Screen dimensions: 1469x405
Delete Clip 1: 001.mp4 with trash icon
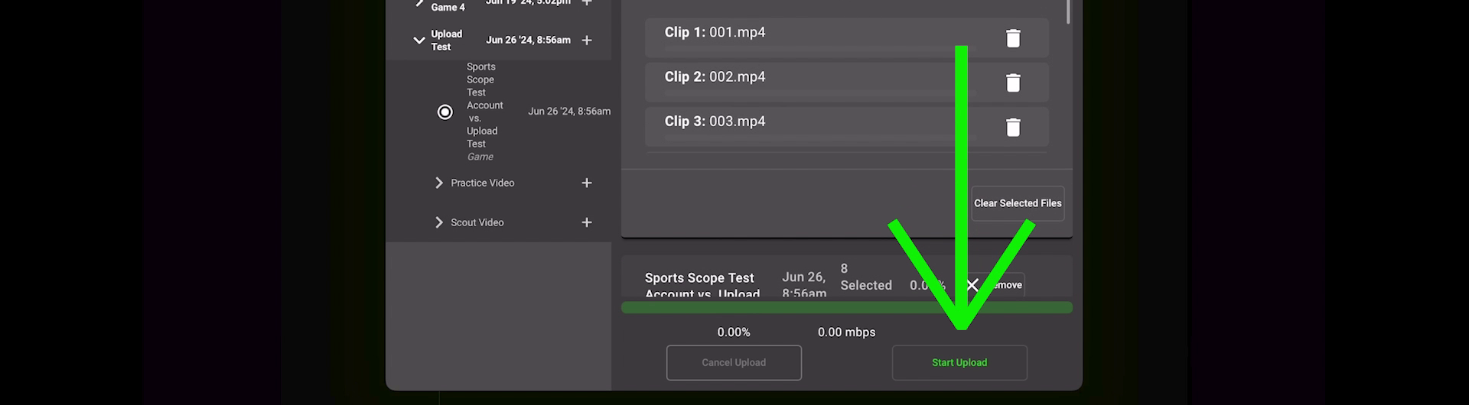pyautogui.click(x=1012, y=38)
